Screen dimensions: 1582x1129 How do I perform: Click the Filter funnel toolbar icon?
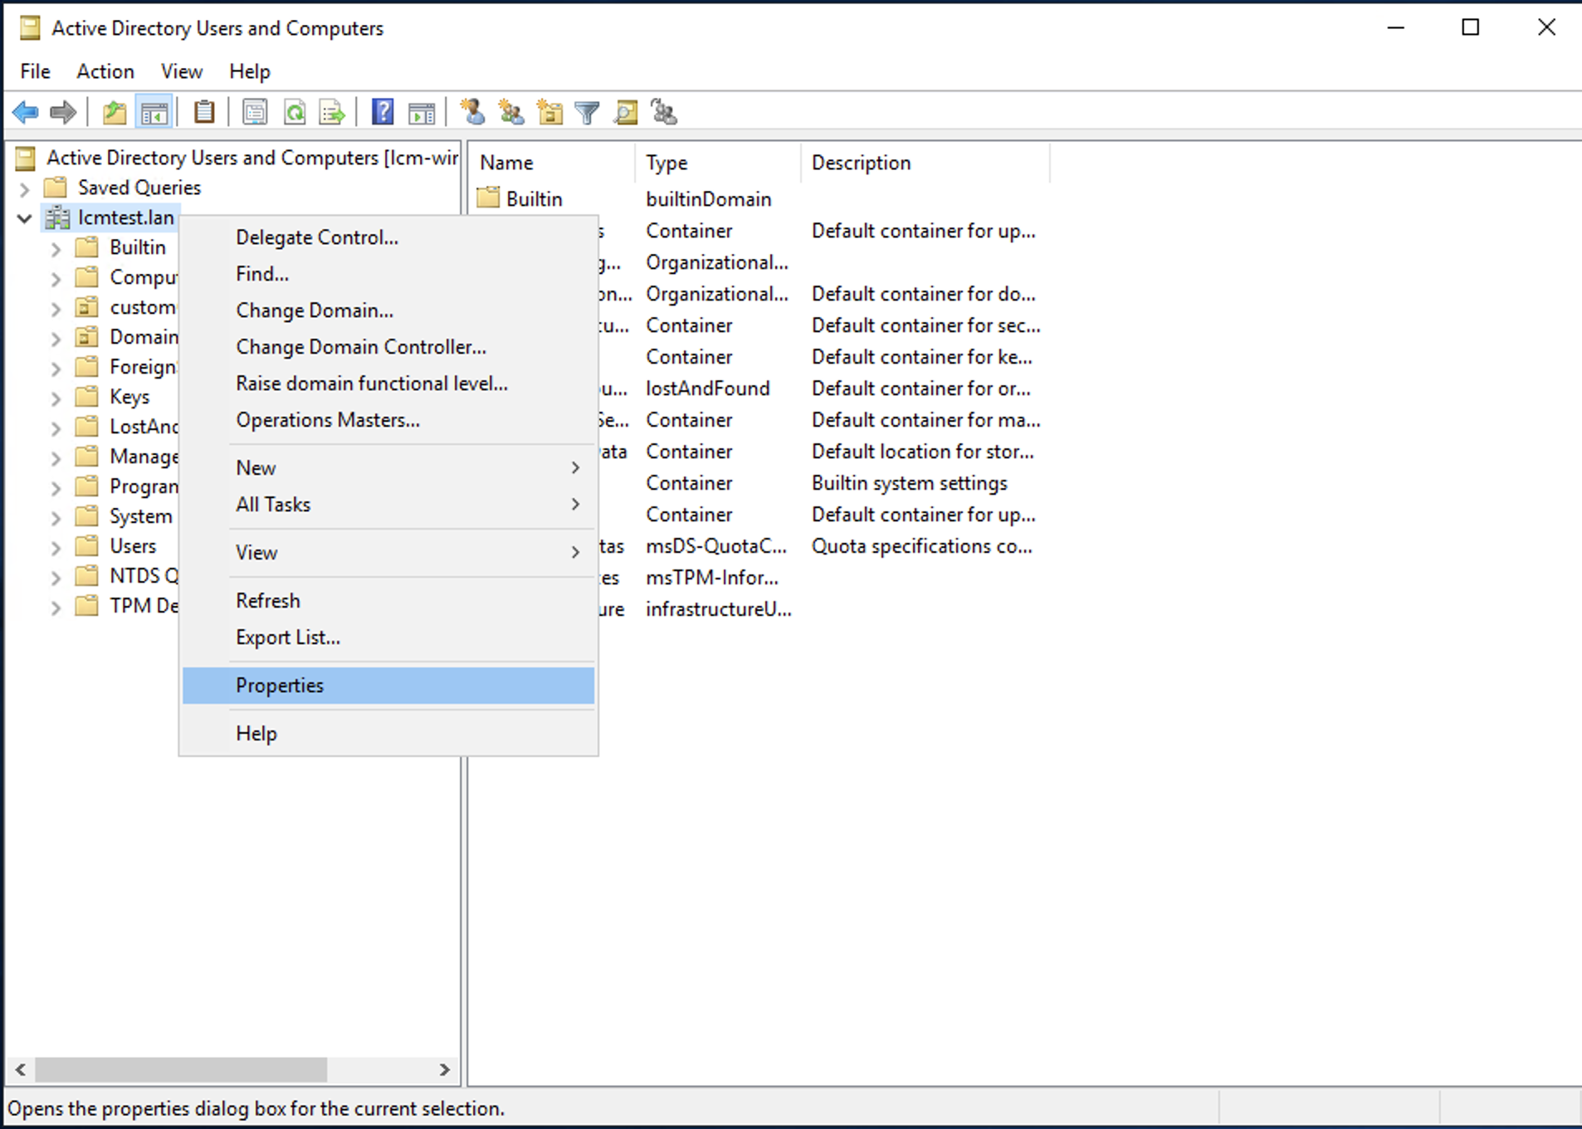(x=587, y=112)
